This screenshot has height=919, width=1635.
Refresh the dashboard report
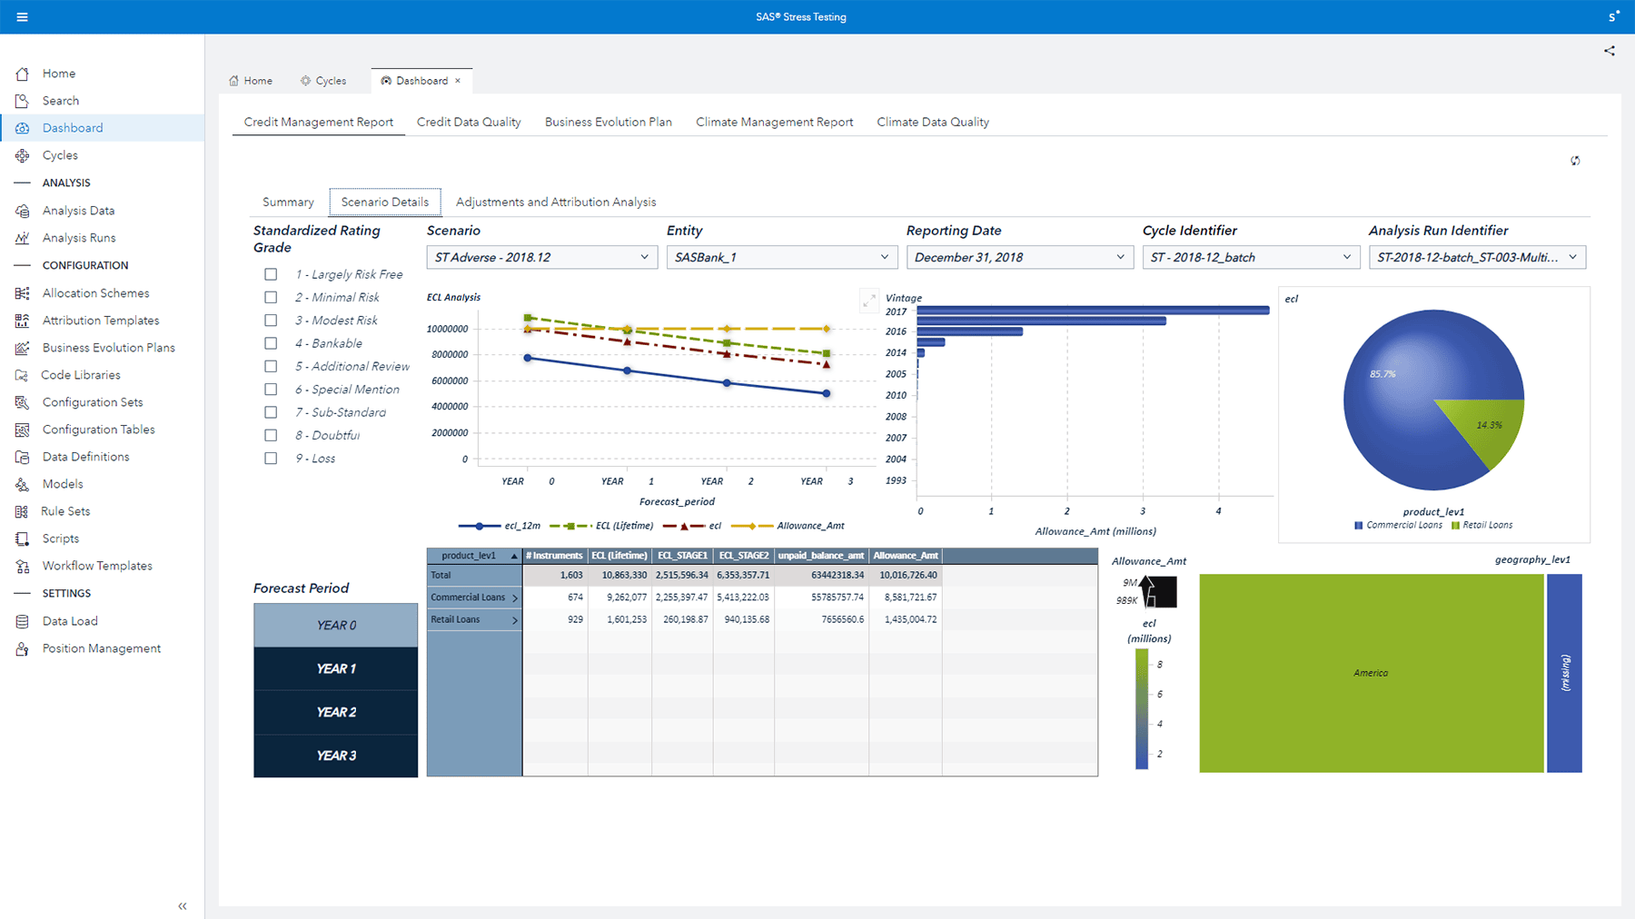point(1576,160)
